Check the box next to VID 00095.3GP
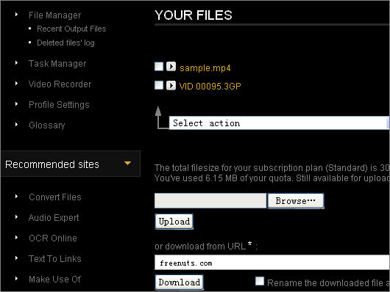The image size is (390, 292). 159,85
